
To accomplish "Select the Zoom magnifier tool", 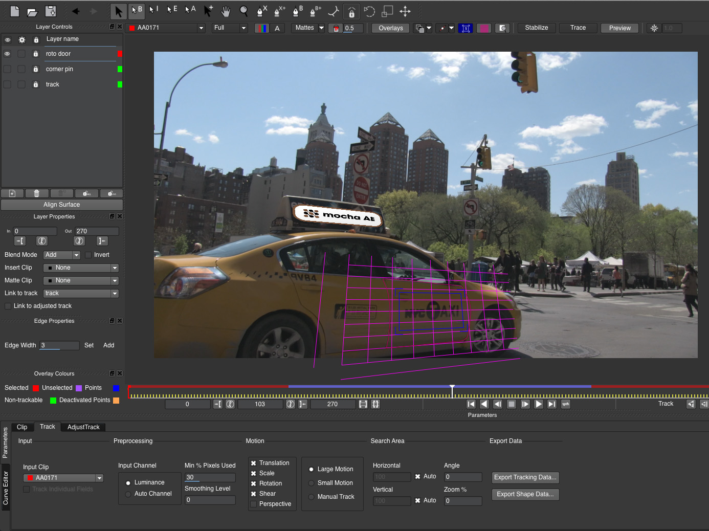I will pos(244,11).
